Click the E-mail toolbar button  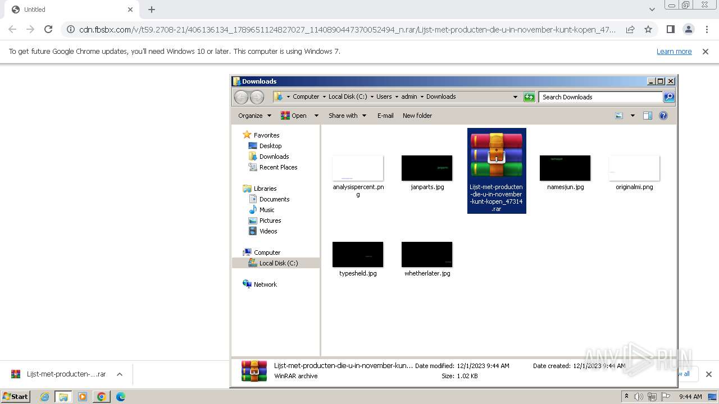(x=385, y=116)
